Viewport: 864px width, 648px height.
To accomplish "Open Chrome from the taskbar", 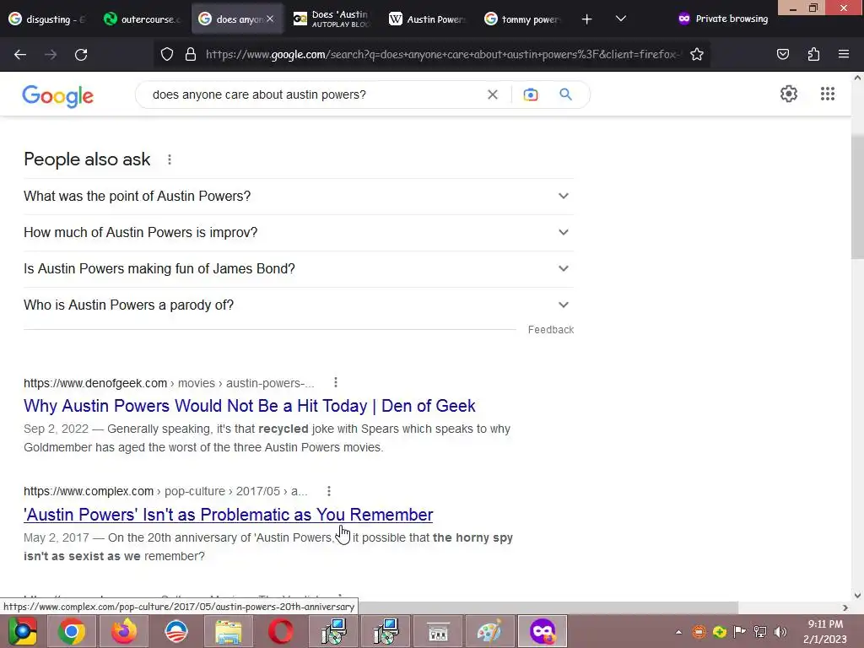I will click(x=71, y=631).
